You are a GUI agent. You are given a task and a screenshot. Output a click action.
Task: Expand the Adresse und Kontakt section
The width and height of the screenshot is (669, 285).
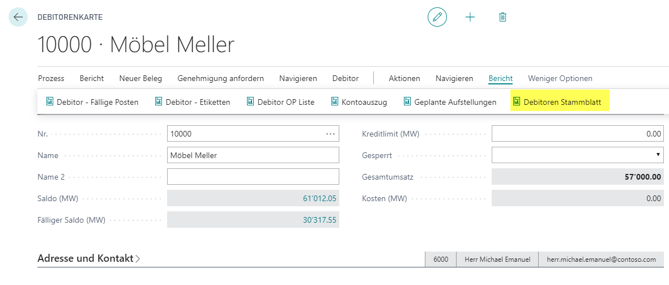coord(89,258)
